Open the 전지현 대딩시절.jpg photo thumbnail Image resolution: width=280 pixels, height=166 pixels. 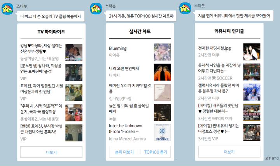252,52
